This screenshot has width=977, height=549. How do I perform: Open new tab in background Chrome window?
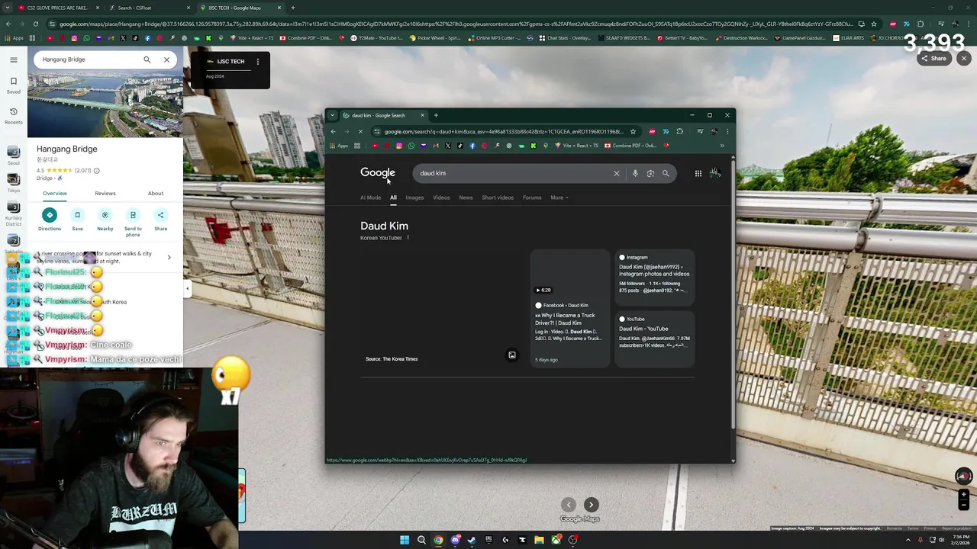pyautogui.click(x=293, y=8)
